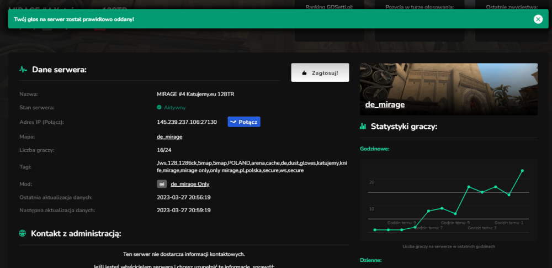Click the Zagłosuj! vote button

click(320, 72)
